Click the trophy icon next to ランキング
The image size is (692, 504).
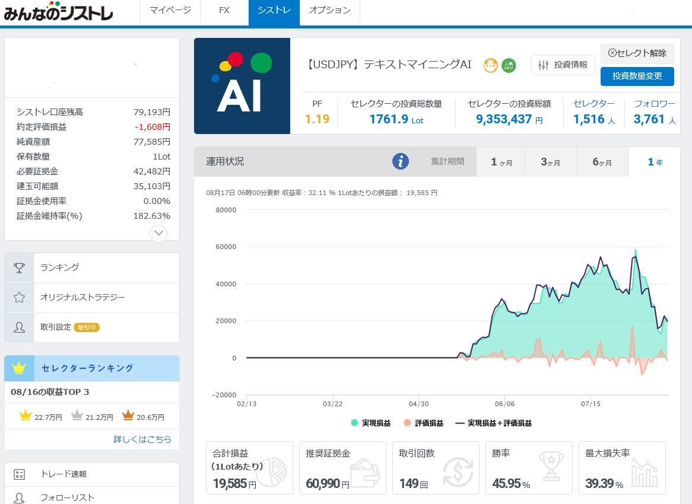pos(19,268)
